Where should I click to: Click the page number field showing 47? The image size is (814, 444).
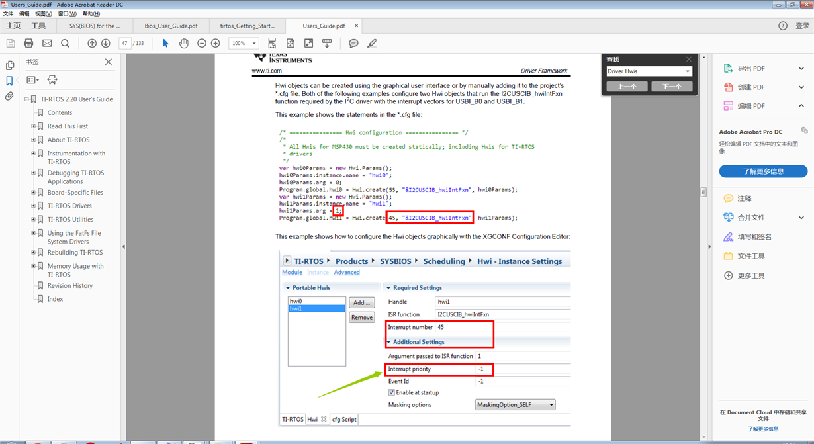(x=124, y=43)
